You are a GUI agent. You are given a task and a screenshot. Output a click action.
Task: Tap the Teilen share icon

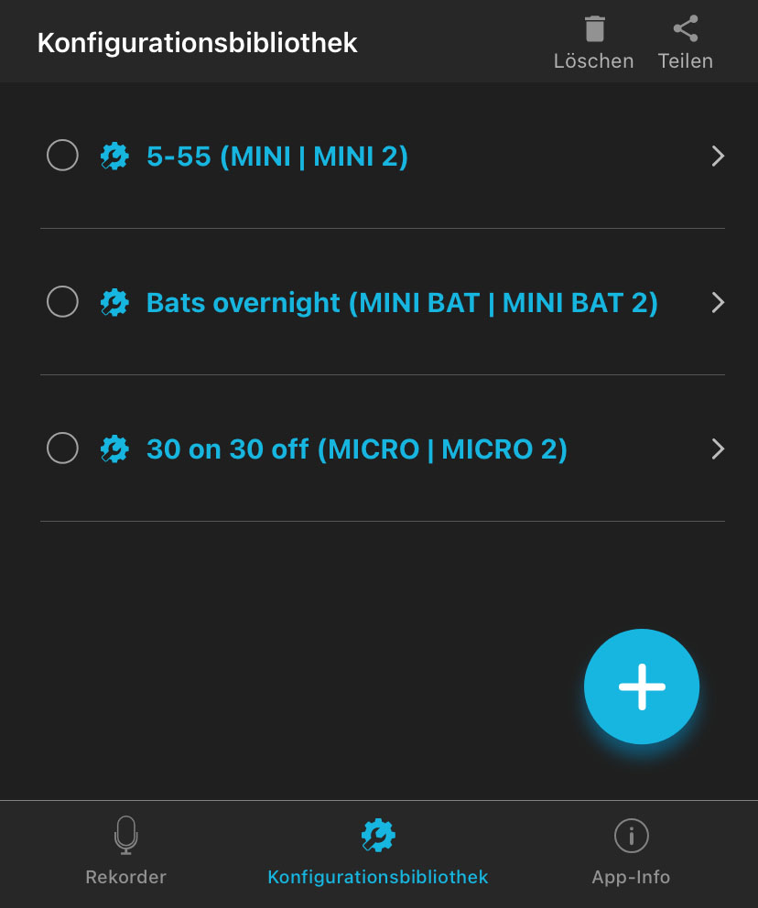pos(686,29)
